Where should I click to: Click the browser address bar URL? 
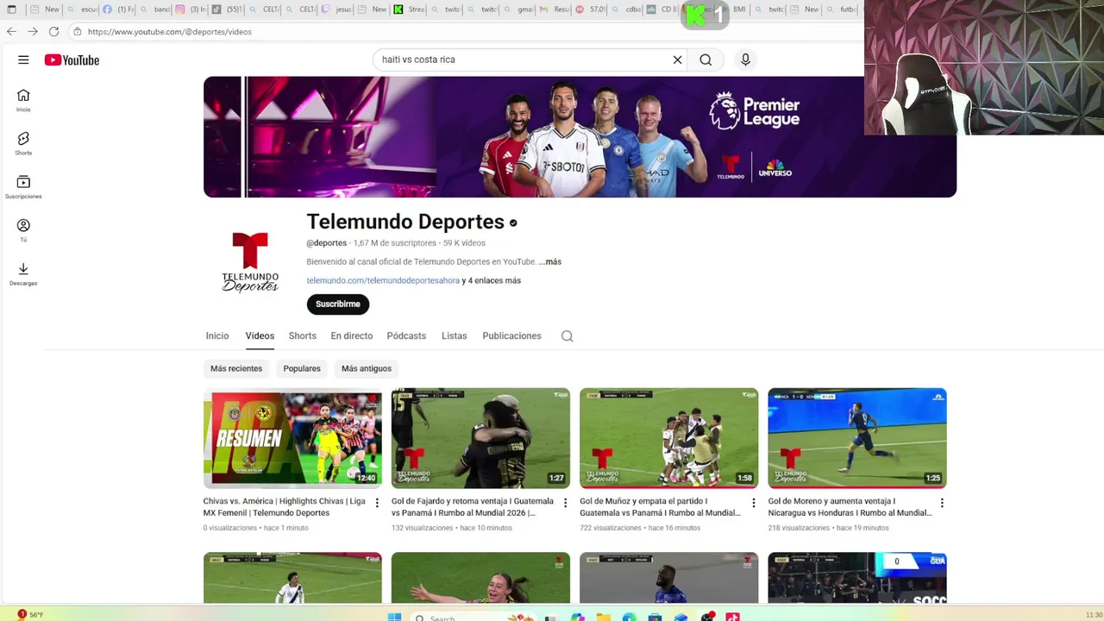(x=170, y=31)
